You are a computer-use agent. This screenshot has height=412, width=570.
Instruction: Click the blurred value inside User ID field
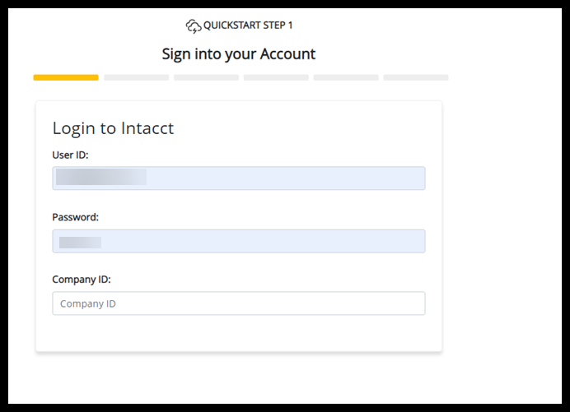pos(100,177)
